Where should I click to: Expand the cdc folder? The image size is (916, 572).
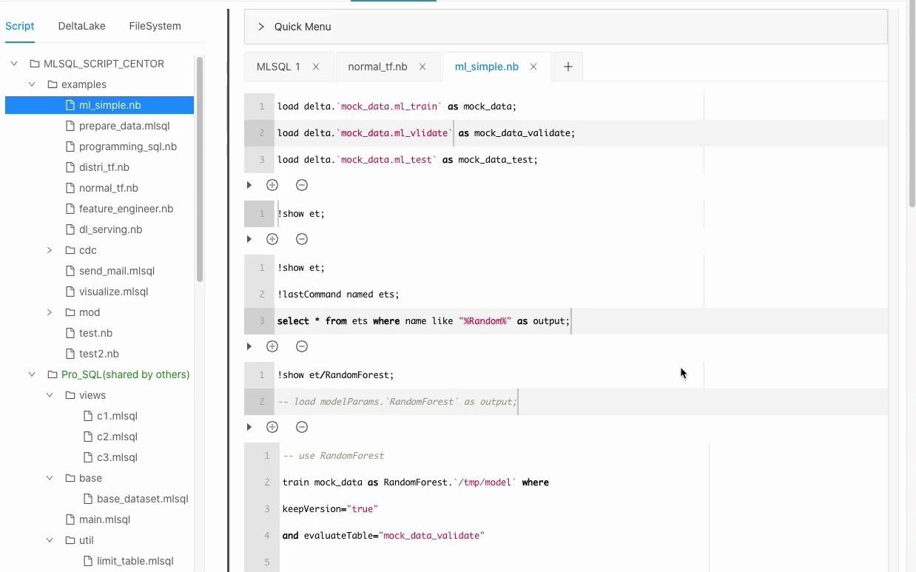pos(49,250)
